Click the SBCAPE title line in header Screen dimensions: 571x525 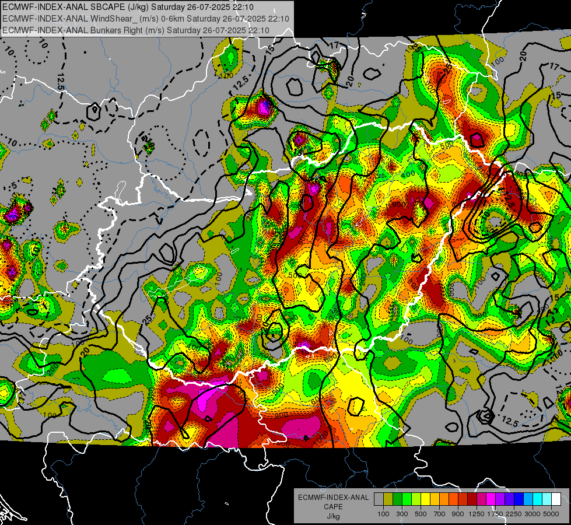[x=128, y=7]
